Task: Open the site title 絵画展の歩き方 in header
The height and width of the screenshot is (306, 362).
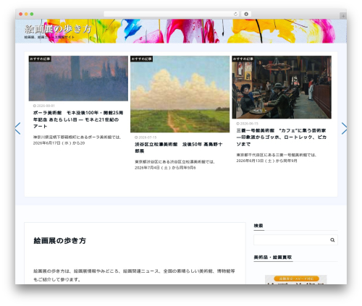Action: point(58,29)
